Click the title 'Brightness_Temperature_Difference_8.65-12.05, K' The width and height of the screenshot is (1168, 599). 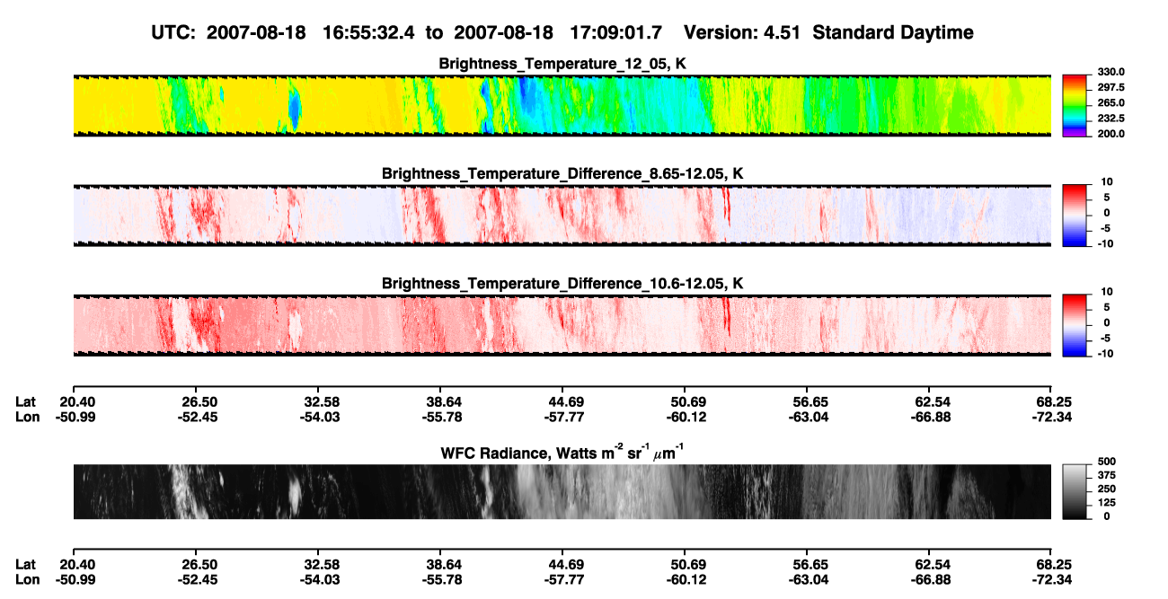click(562, 173)
